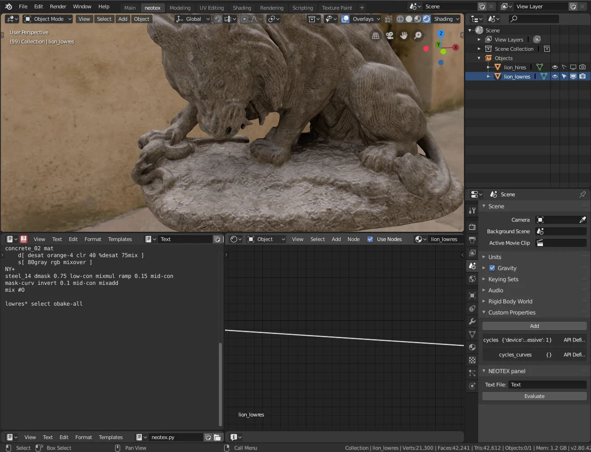The width and height of the screenshot is (591, 452).
Task: Toggle perspective/orthographic grid gizmo
Action: [376, 36]
